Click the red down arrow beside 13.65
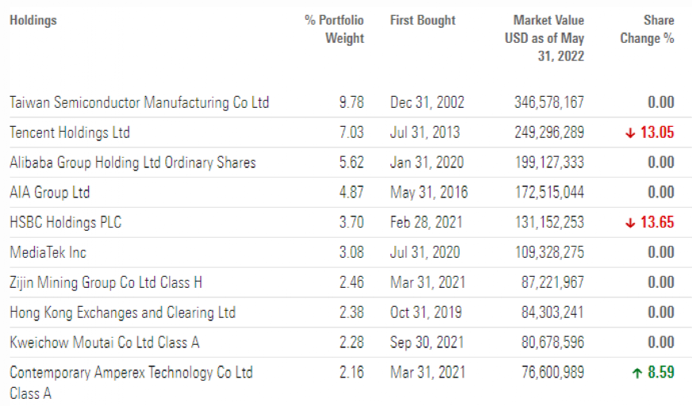Screen dimensions: 692x406 (x=630, y=223)
